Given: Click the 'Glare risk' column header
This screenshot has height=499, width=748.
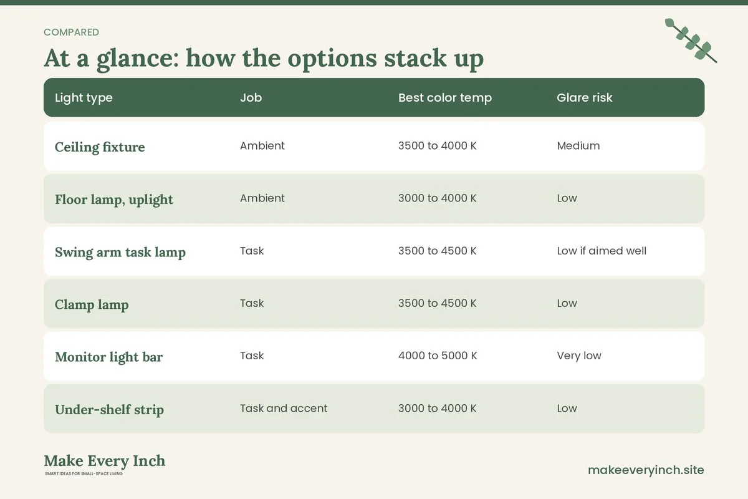Looking at the screenshot, I should click(x=585, y=98).
